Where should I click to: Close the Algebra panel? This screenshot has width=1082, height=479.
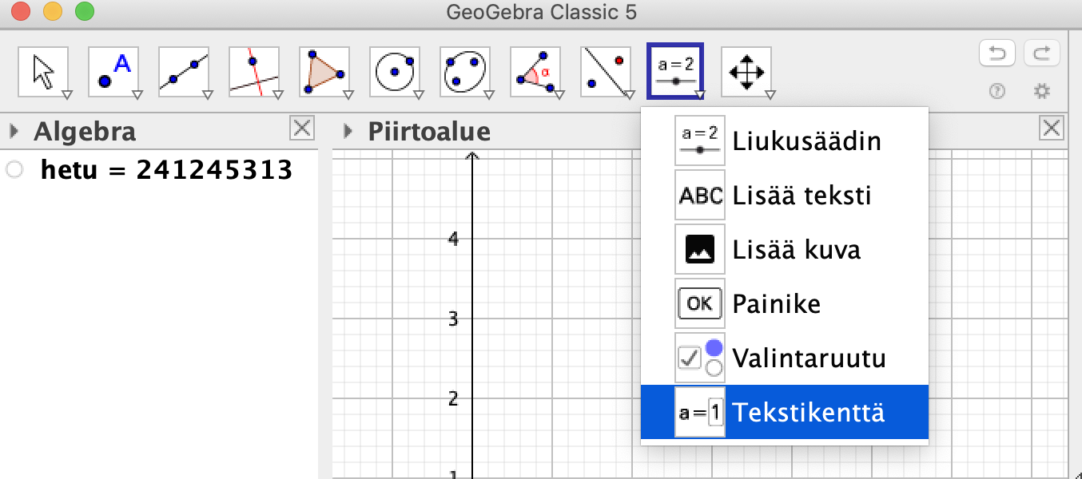301,128
